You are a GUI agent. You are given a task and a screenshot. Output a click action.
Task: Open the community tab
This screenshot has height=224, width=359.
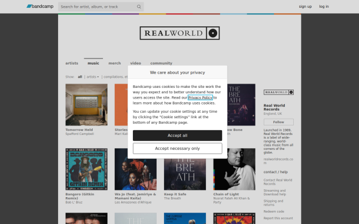pos(161,63)
